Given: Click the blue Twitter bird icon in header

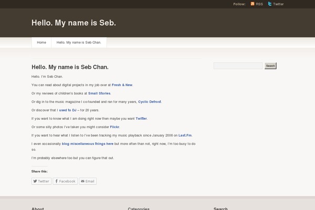Looking at the screenshot, I should [270, 4].
